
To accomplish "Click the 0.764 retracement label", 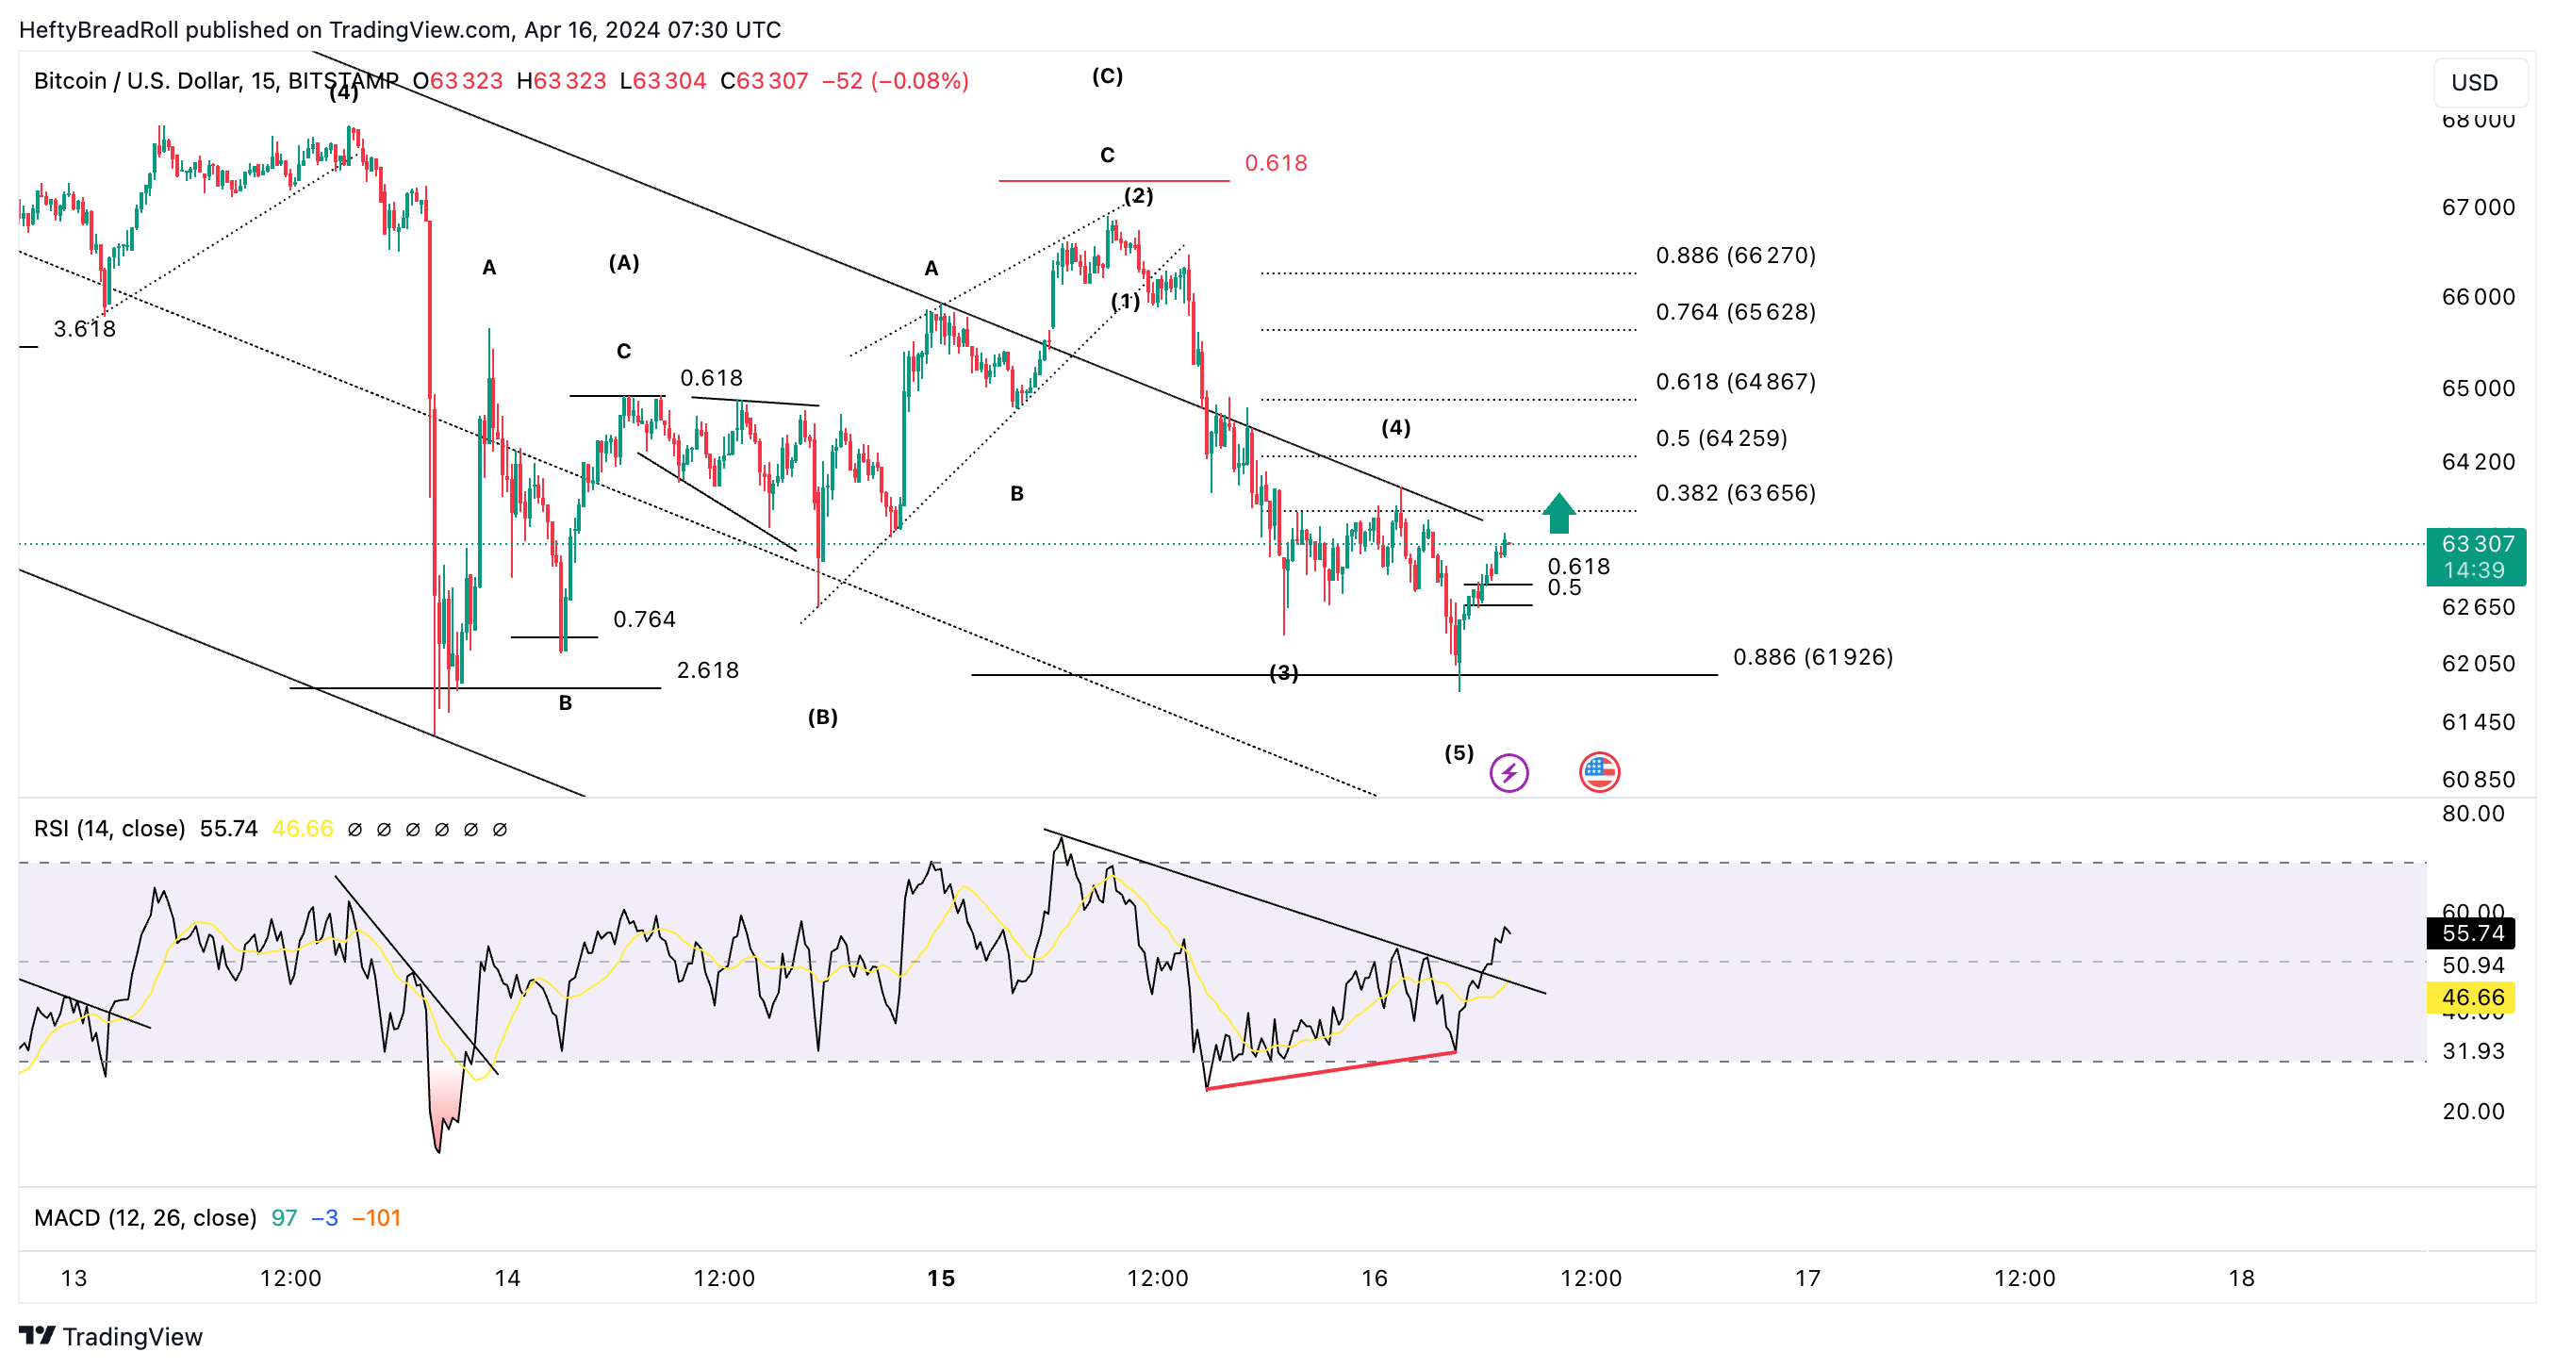I will 644,619.
